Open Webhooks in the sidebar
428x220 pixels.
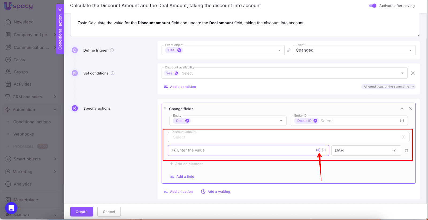pyautogui.click(x=24, y=134)
